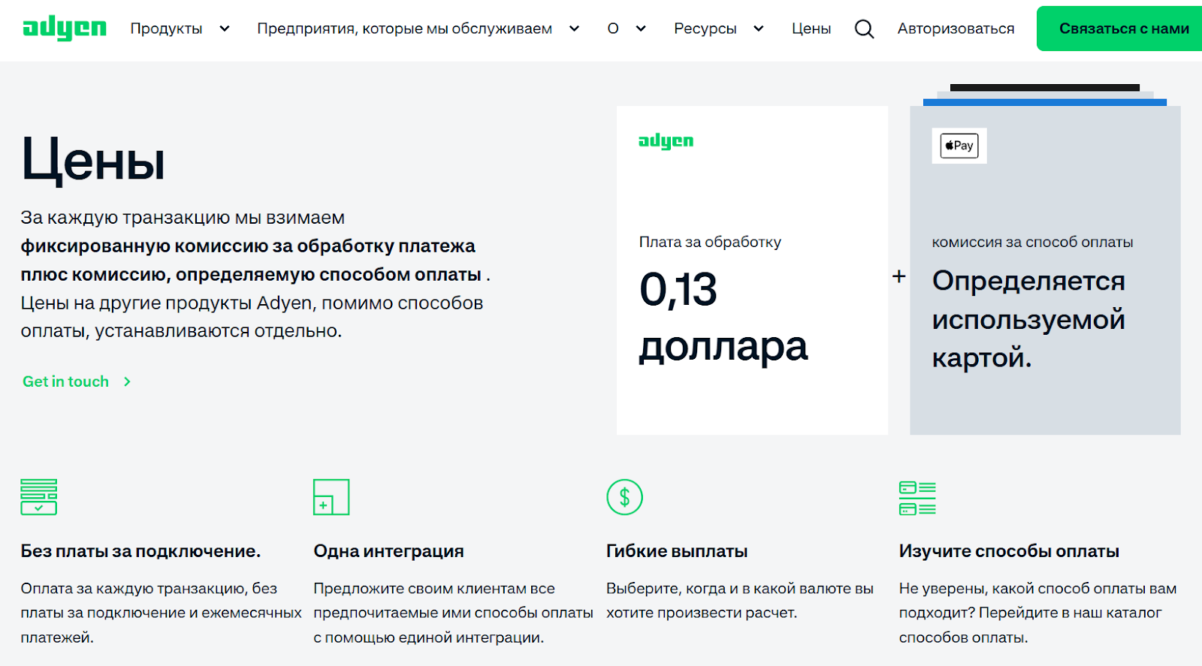
Task: Open Предприятия, которые мы обслуживаем menu
Action: (x=404, y=29)
